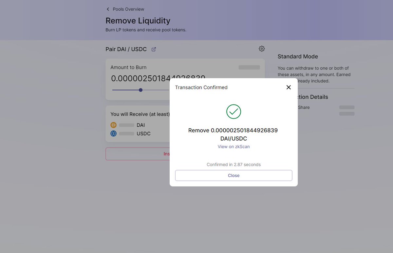The image size is (393, 253).
Task: Click 'Burn LP tokens and receive pool tokens.' subtitle
Action: tap(146, 30)
